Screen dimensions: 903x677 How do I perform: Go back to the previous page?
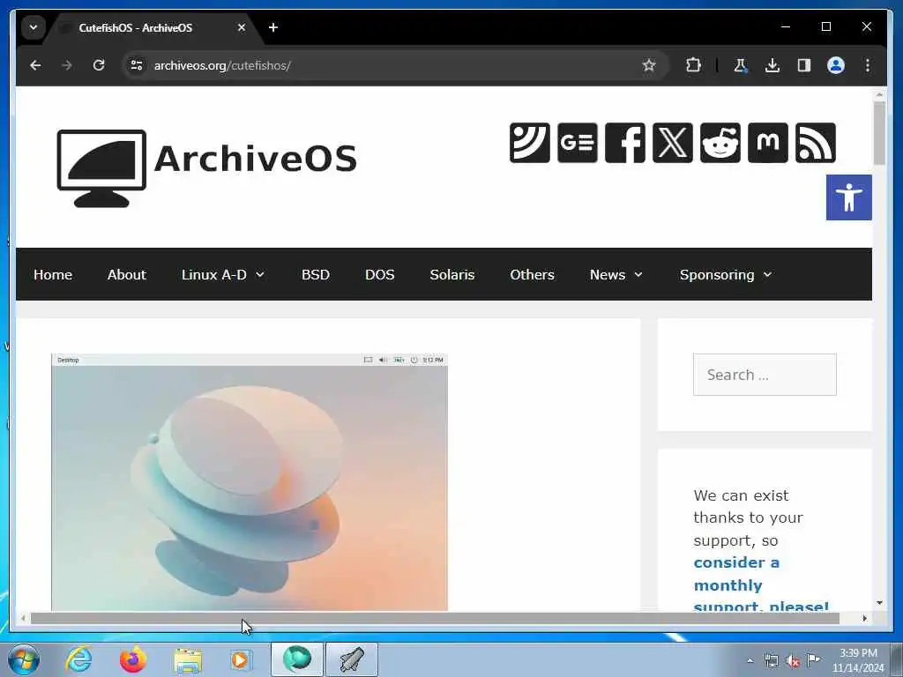click(x=35, y=65)
